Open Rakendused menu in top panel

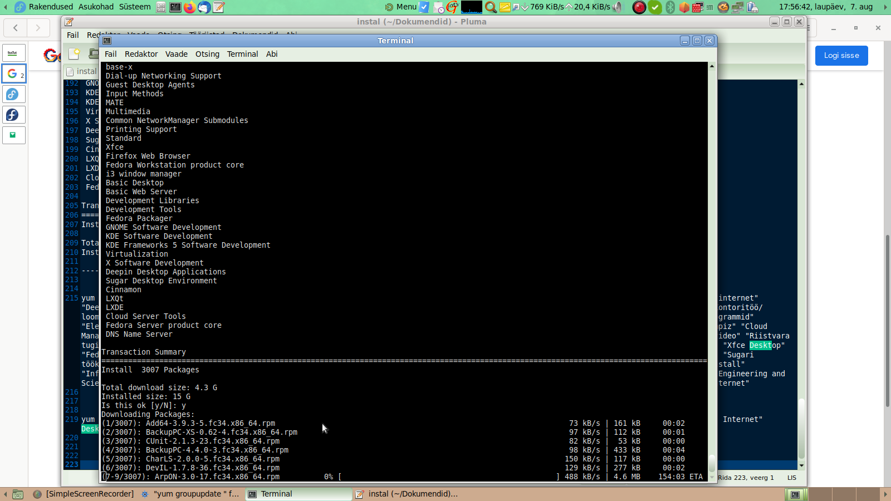[51, 7]
